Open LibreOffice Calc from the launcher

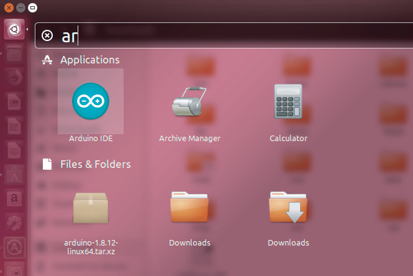point(14,126)
